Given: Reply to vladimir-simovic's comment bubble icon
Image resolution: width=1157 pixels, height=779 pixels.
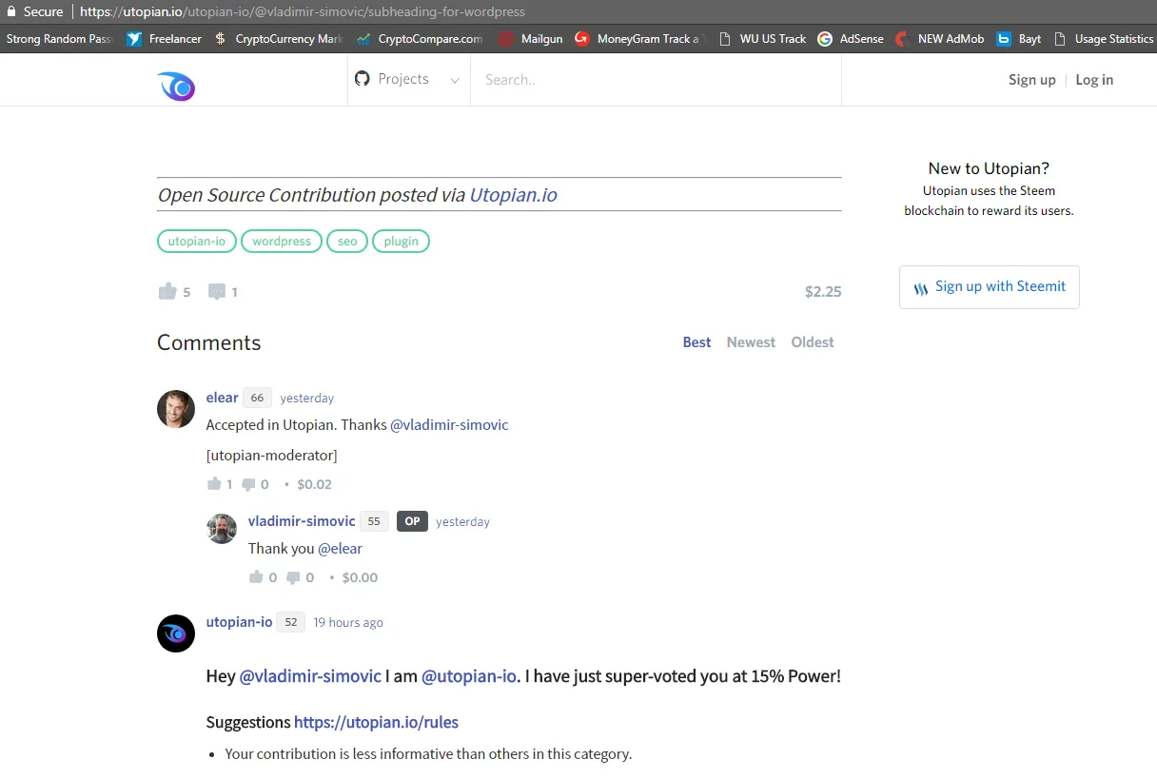Looking at the screenshot, I should [294, 577].
